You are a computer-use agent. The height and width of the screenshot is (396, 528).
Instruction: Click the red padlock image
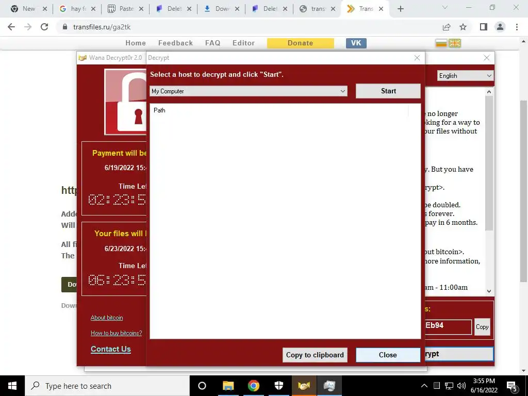pos(125,102)
